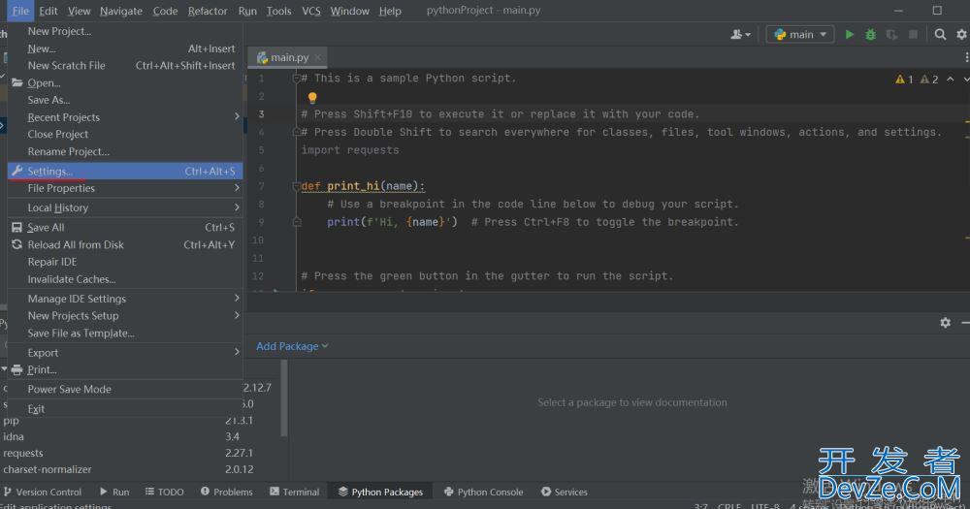Expand the New Projects Setup submenu
Image resolution: width=970 pixels, height=509 pixels.
click(125, 315)
